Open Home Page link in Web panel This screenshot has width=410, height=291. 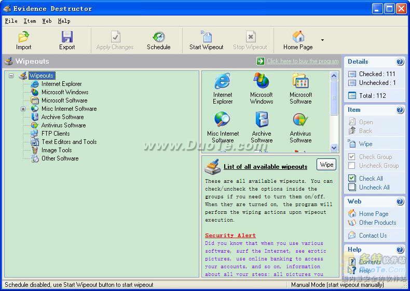(373, 214)
